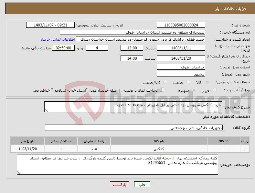Click the response deadline date 1403/11/11
Screen dimensions: 255x193
[x=181, y=48]
